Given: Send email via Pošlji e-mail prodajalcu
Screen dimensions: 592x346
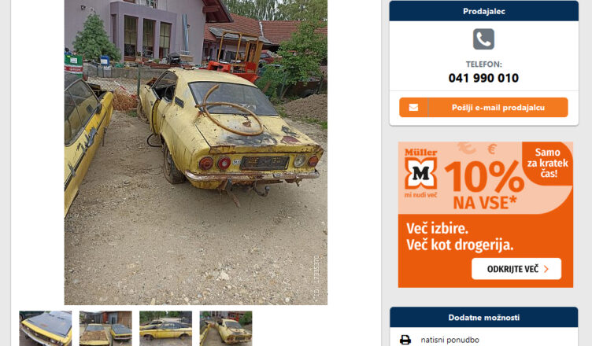Looking at the screenshot, I should click(x=483, y=108).
